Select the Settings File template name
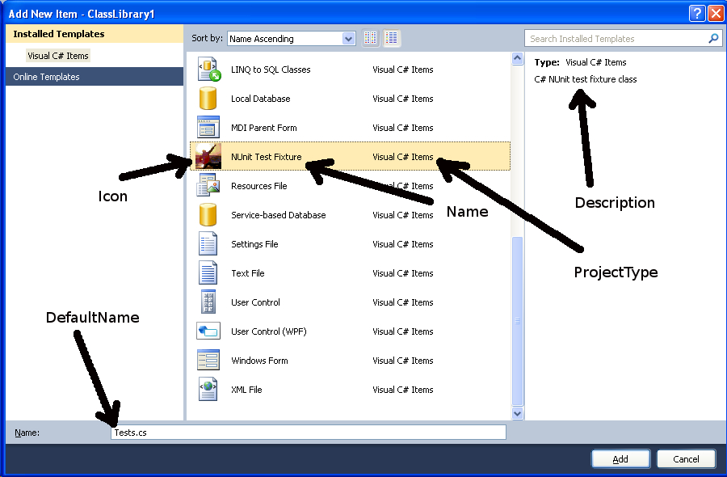 (x=254, y=244)
